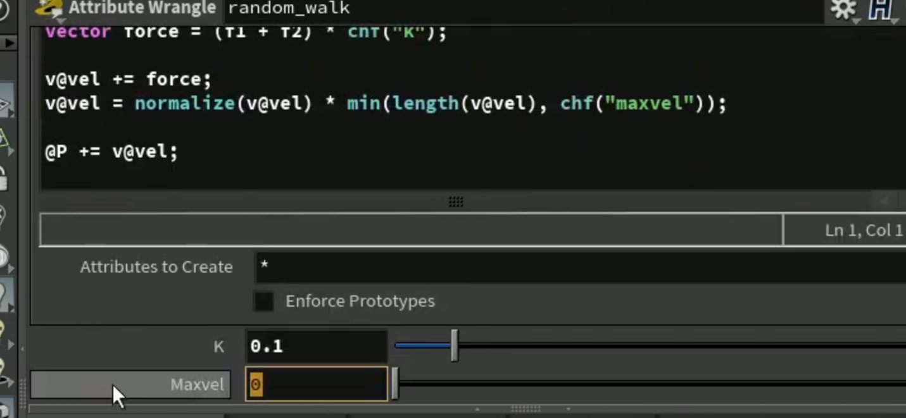Click the Attribute Wrangle node icon
This screenshot has width=906, height=418.
[x=49, y=8]
